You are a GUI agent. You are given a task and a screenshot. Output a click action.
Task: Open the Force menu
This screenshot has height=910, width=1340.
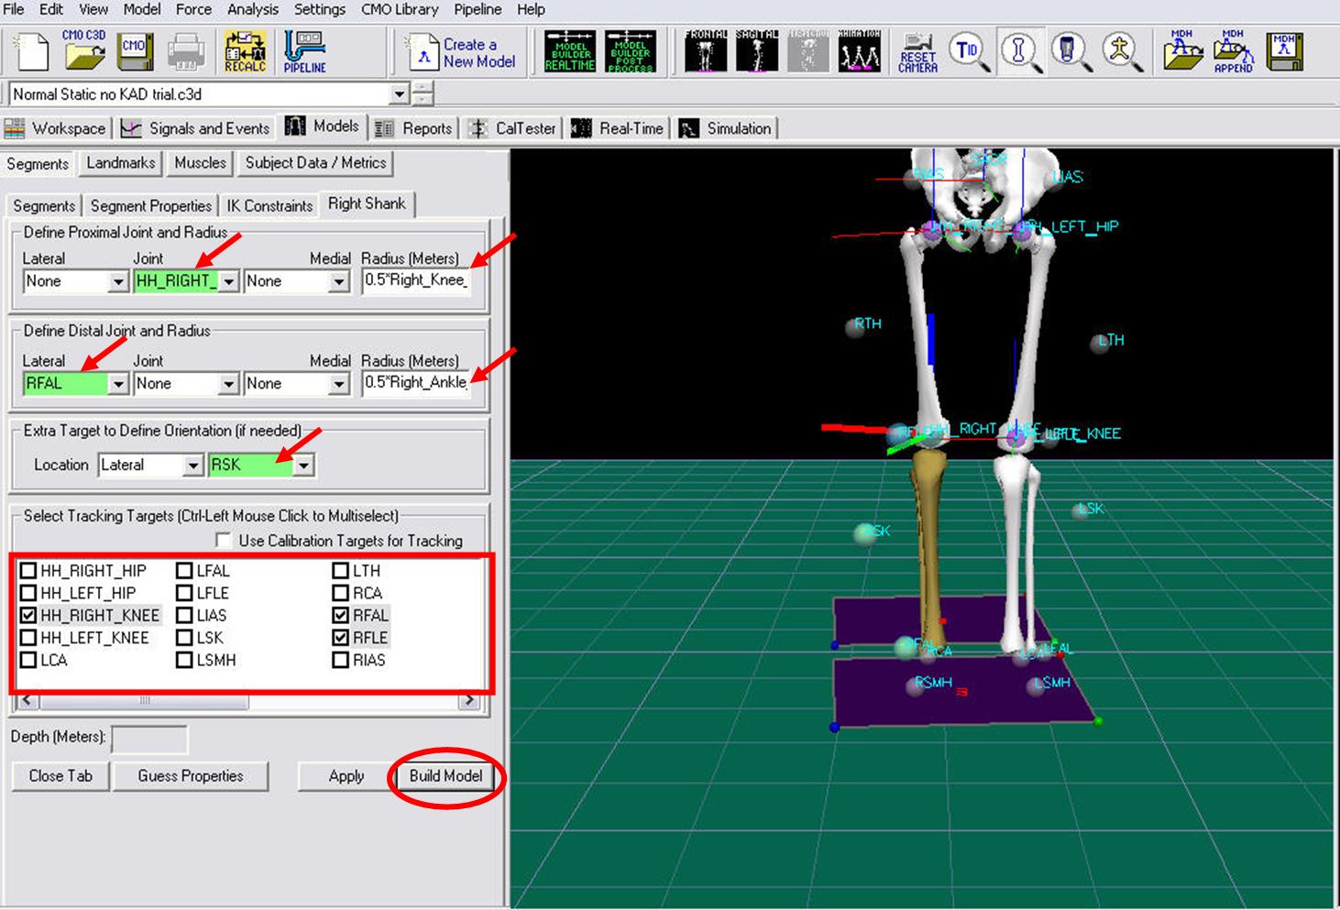(x=193, y=9)
